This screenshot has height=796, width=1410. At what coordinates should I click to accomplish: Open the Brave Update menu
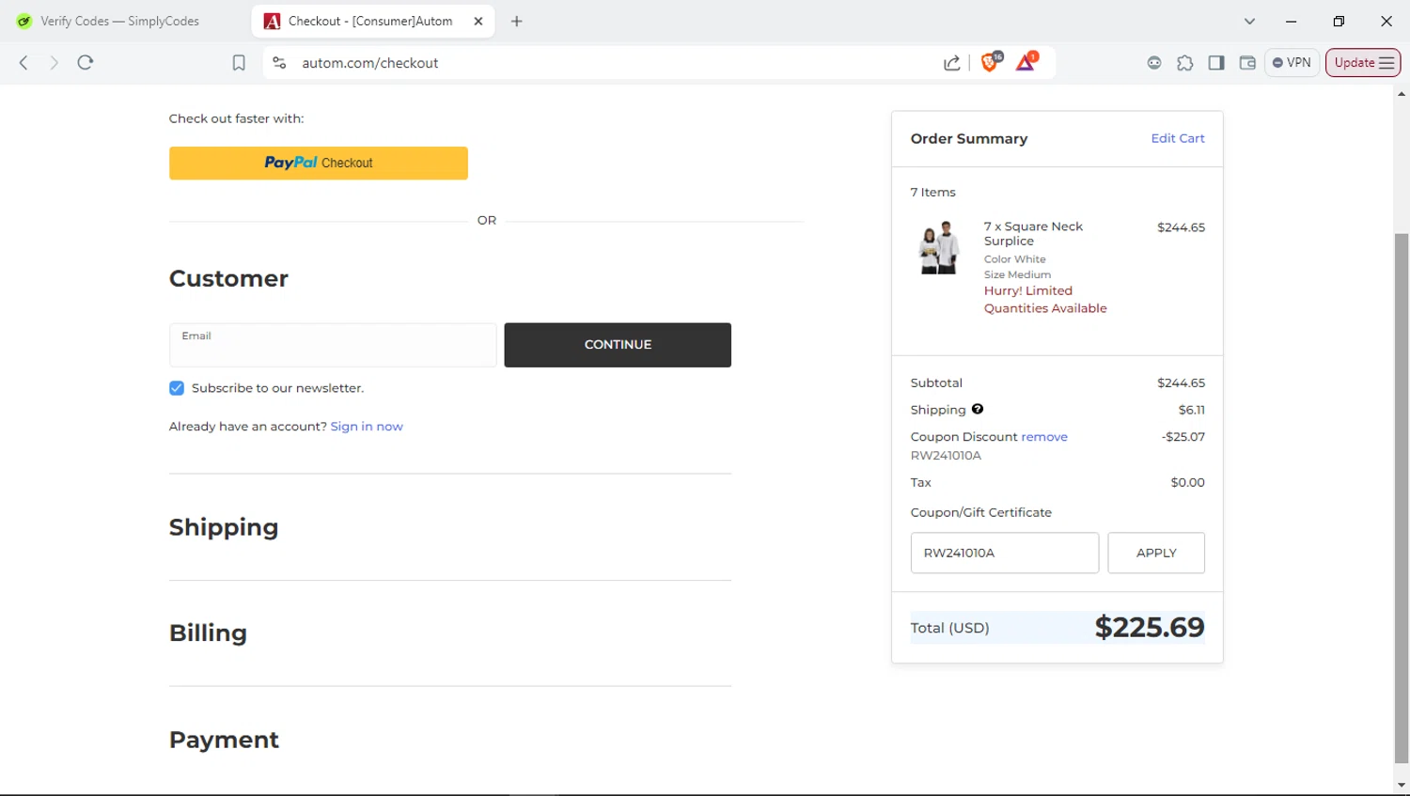1363,63
